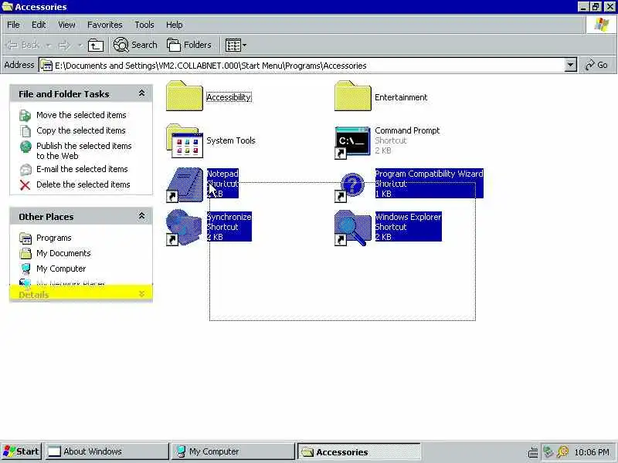618x463 pixels.
Task: Click the Forward navigation arrow
Action: [x=64, y=46]
